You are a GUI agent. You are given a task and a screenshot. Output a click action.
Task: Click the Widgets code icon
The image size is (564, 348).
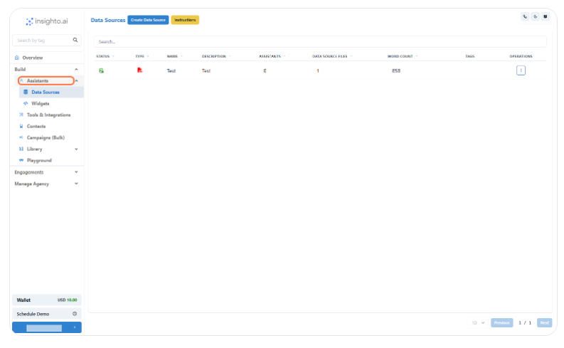point(26,103)
